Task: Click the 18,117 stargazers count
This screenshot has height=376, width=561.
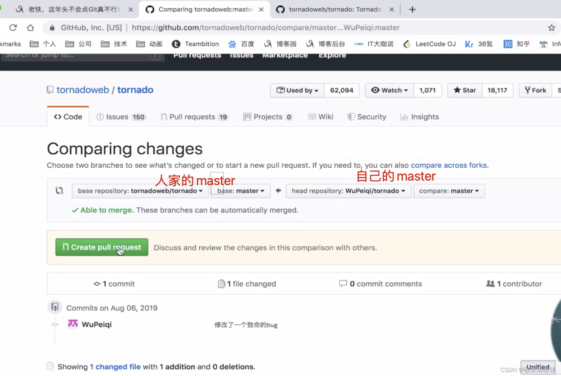Action: coord(497,90)
